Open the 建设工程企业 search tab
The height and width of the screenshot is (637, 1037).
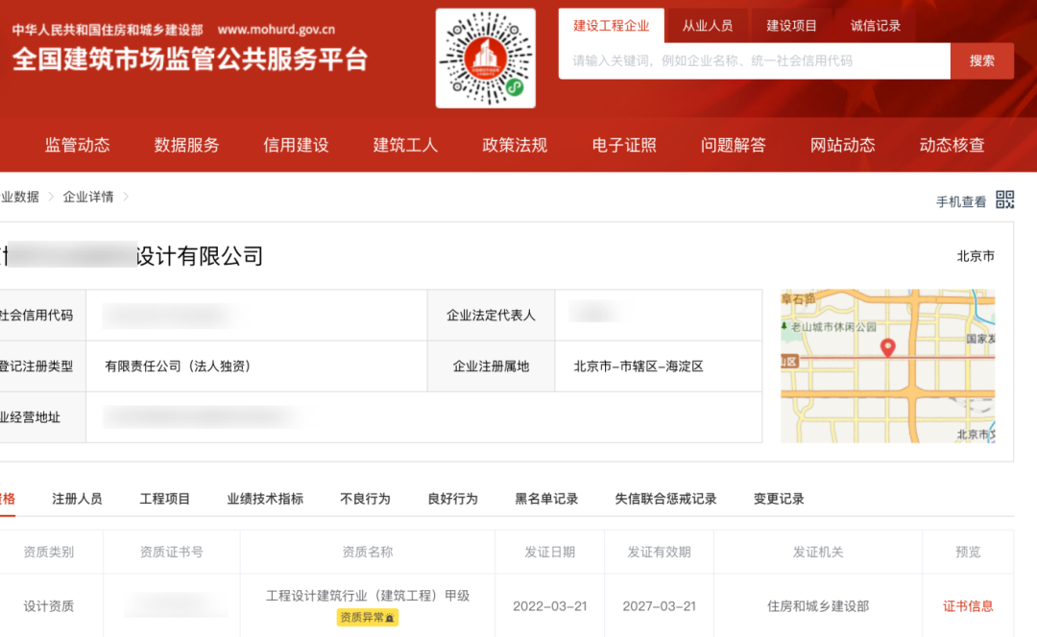pos(612,25)
